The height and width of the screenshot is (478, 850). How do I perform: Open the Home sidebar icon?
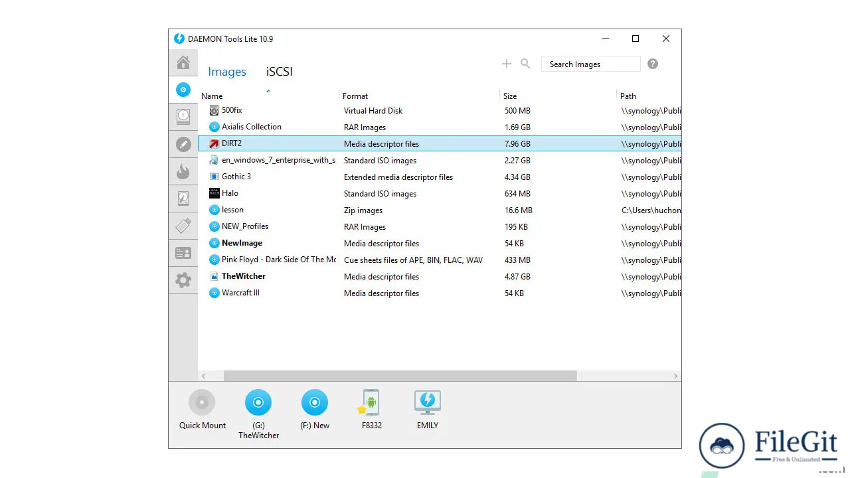point(183,62)
